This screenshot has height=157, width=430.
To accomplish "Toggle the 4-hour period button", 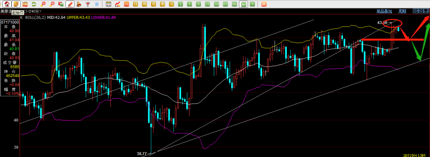I will (243, 4).
